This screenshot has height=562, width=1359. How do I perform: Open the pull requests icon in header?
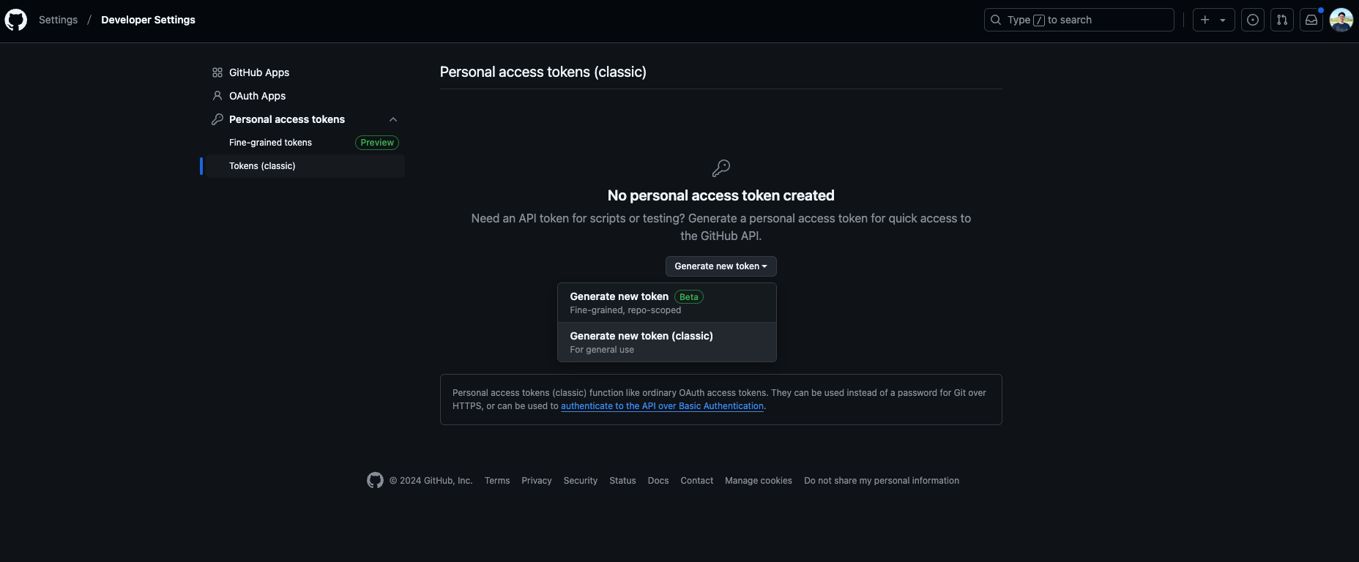coord(1282,20)
